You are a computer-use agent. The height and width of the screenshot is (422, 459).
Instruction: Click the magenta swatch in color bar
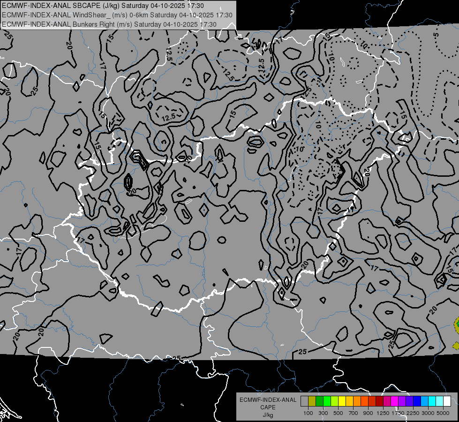coord(395,401)
